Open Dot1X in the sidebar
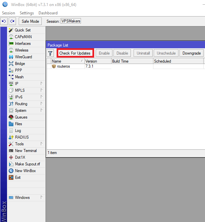The width and height of the screenshot is (205, 222). point(26,157)
